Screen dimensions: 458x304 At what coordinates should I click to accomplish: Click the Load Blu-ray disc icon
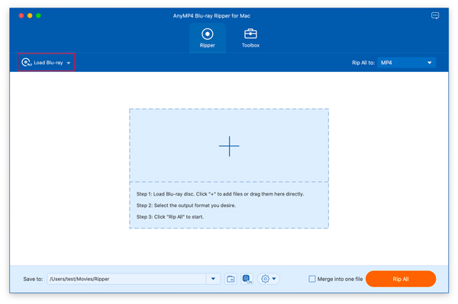click(x=27, y=63)
